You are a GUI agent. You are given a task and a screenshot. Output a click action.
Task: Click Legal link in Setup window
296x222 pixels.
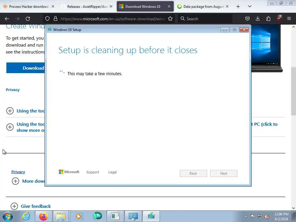(112, 172)
